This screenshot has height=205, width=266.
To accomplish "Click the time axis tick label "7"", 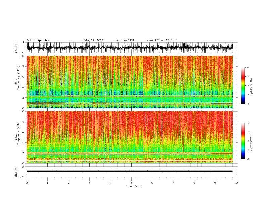I will [x=173, y=183].
